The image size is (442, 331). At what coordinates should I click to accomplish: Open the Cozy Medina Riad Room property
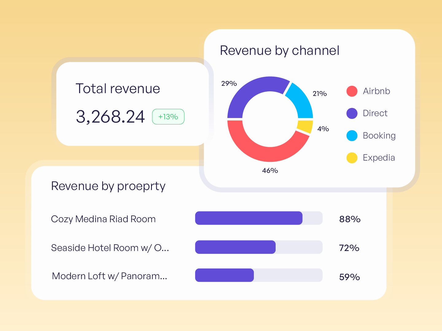(x=103, y=219)
